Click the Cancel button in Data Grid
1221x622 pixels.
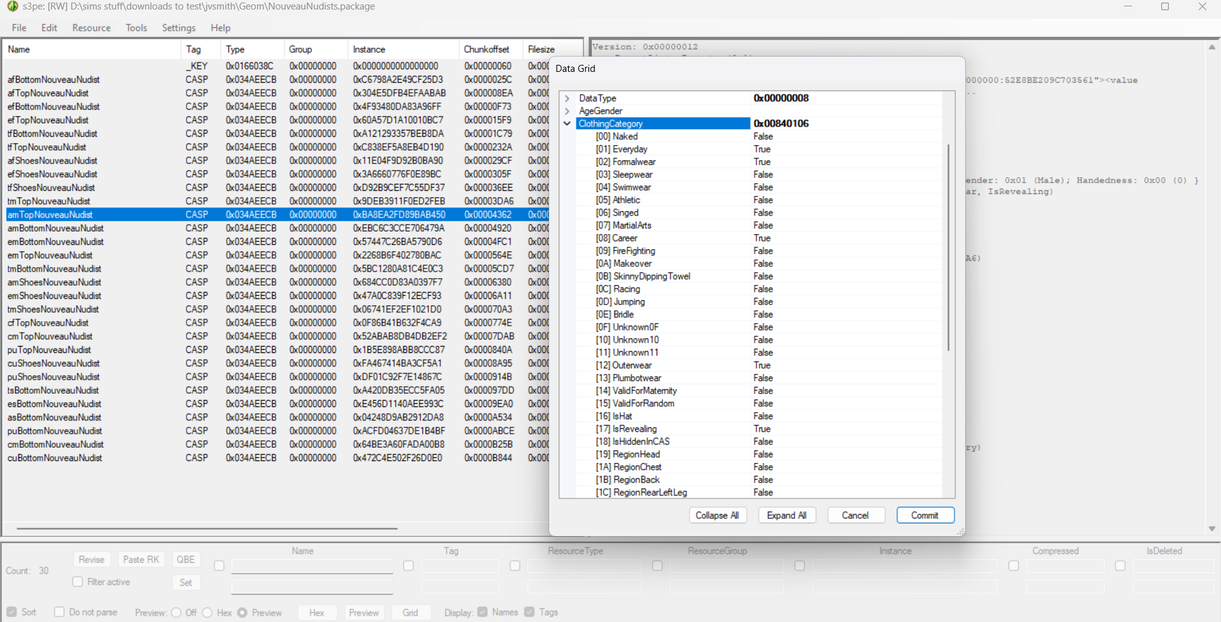(x=856, y=515)
